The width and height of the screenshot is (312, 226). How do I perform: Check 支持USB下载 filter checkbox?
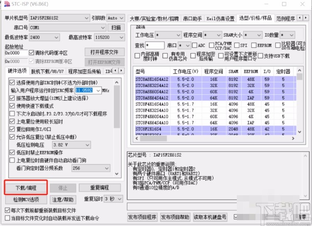click(x=260, y=56)
